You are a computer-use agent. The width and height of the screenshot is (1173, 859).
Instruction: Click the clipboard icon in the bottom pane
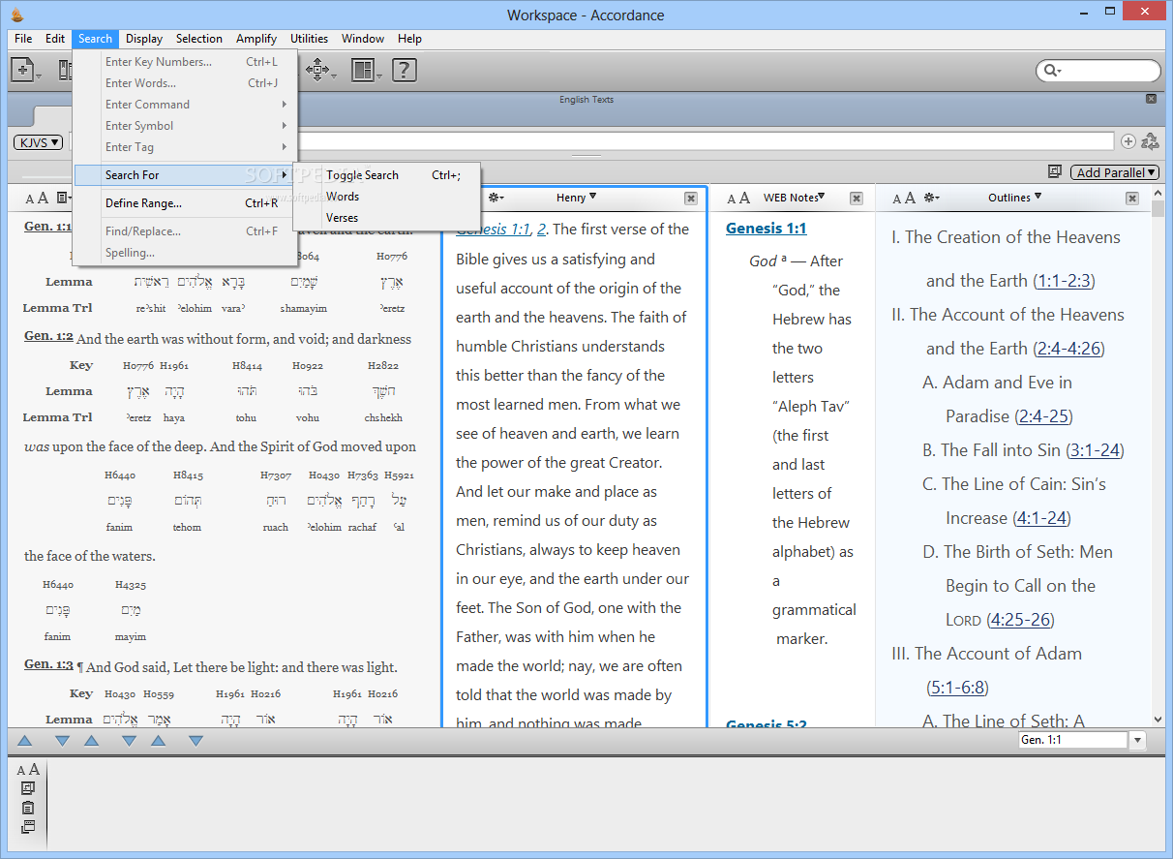28,808
